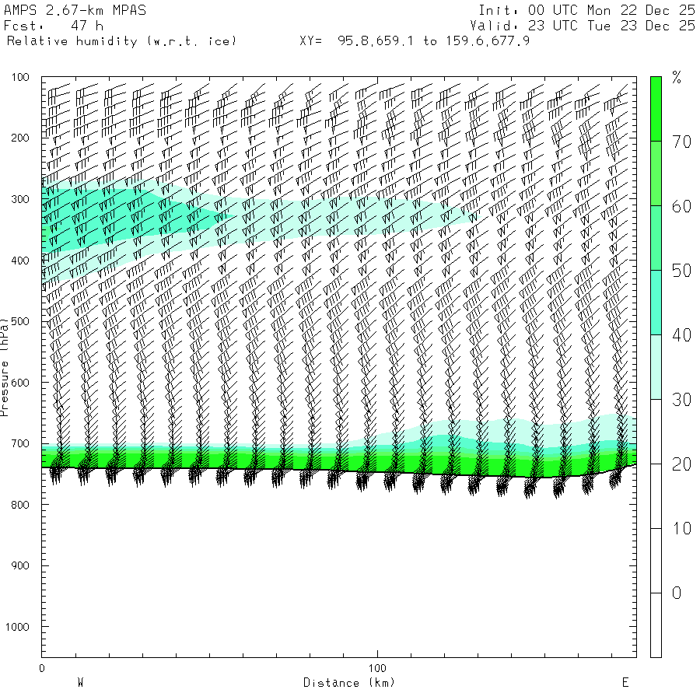This screenshot has width=700, height=700.
Task: Click the 30-40% pale aqua colorbar segment
Action: (x=656, y=367)
